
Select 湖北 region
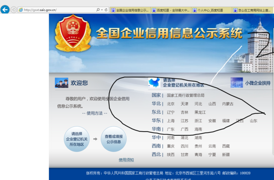(x=184, y=138)
